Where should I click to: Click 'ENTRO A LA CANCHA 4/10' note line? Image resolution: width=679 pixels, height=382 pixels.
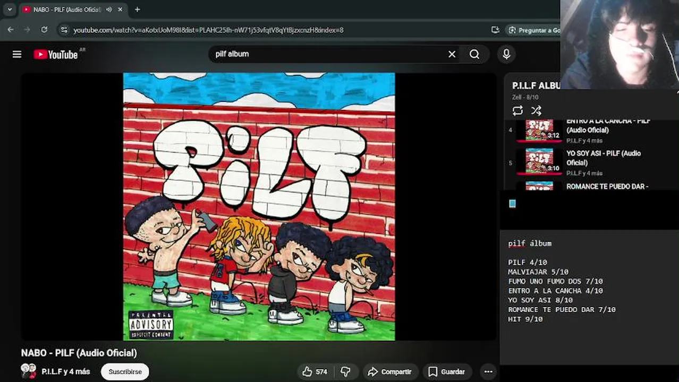pos(555,291)
